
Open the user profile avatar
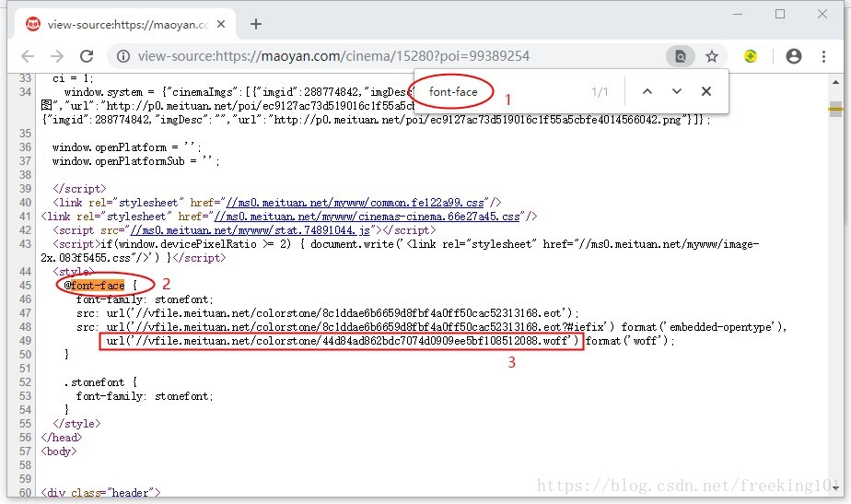(794, 56)
